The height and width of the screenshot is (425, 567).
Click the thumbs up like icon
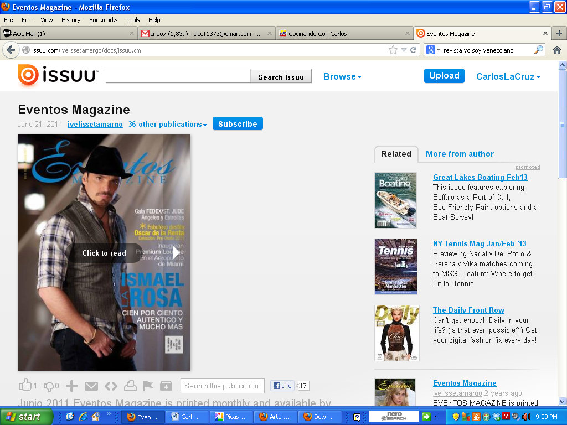click(25, 385)
